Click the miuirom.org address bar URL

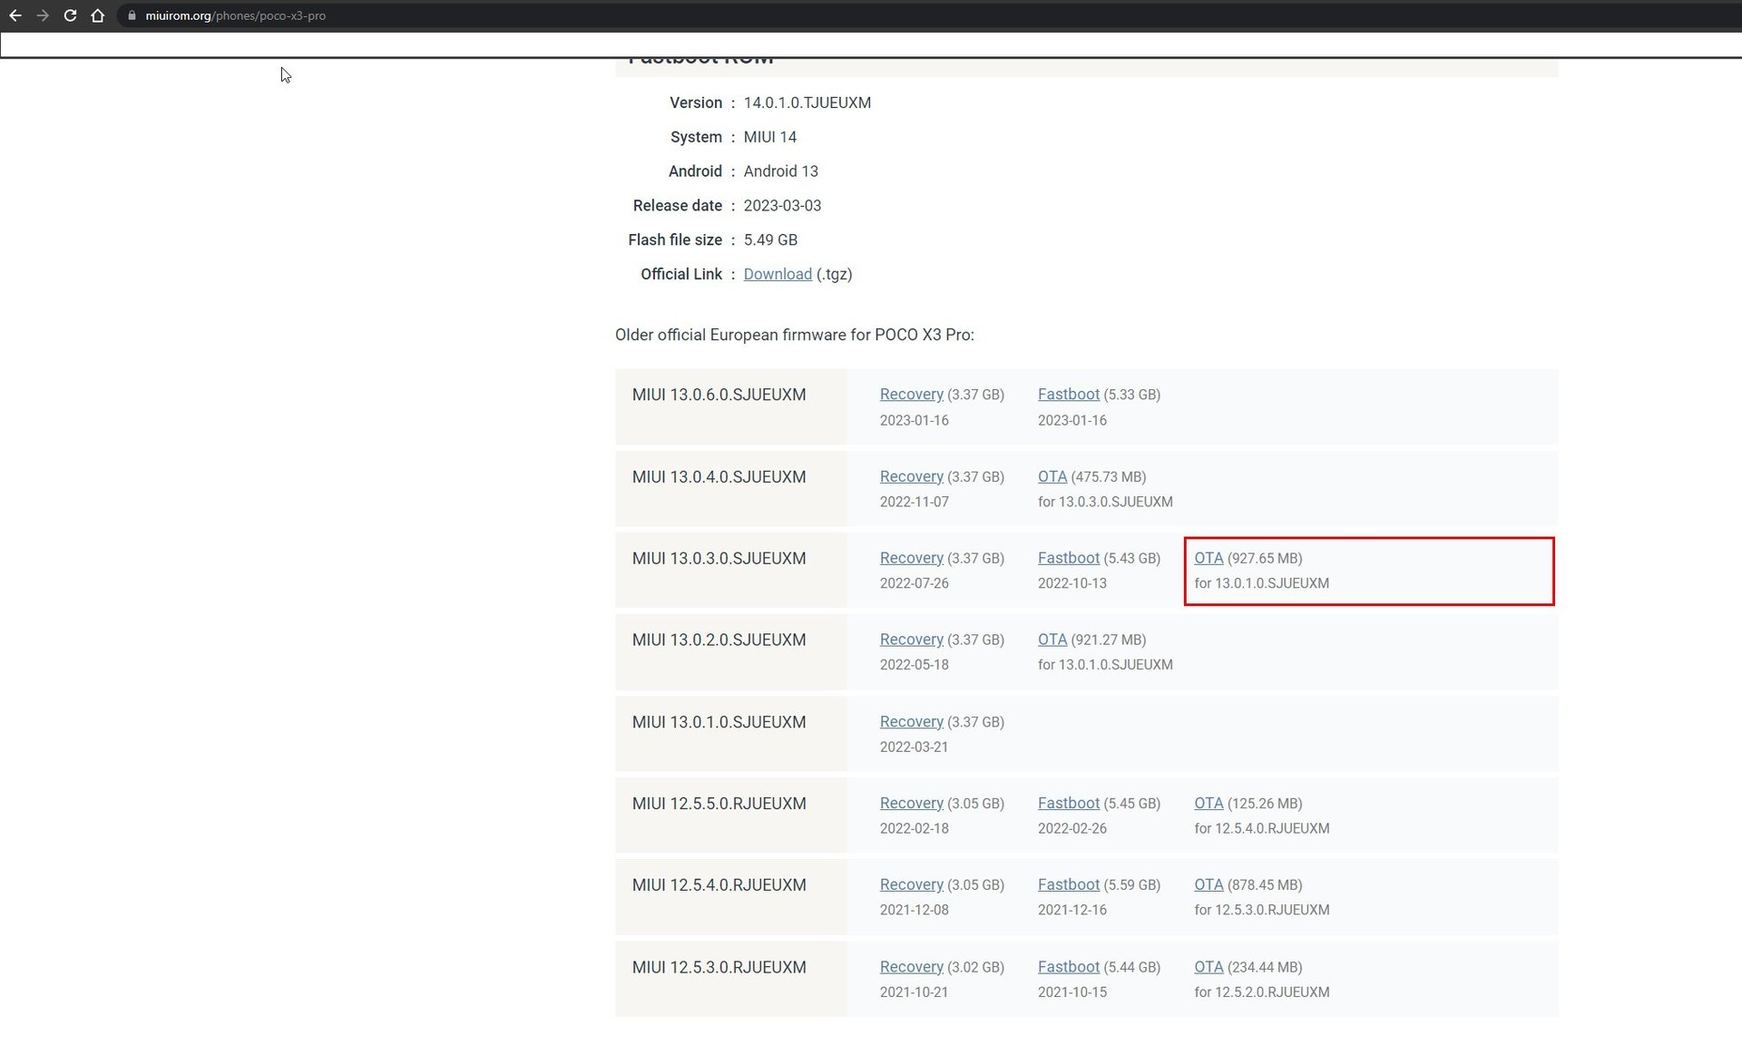(236, 15)
